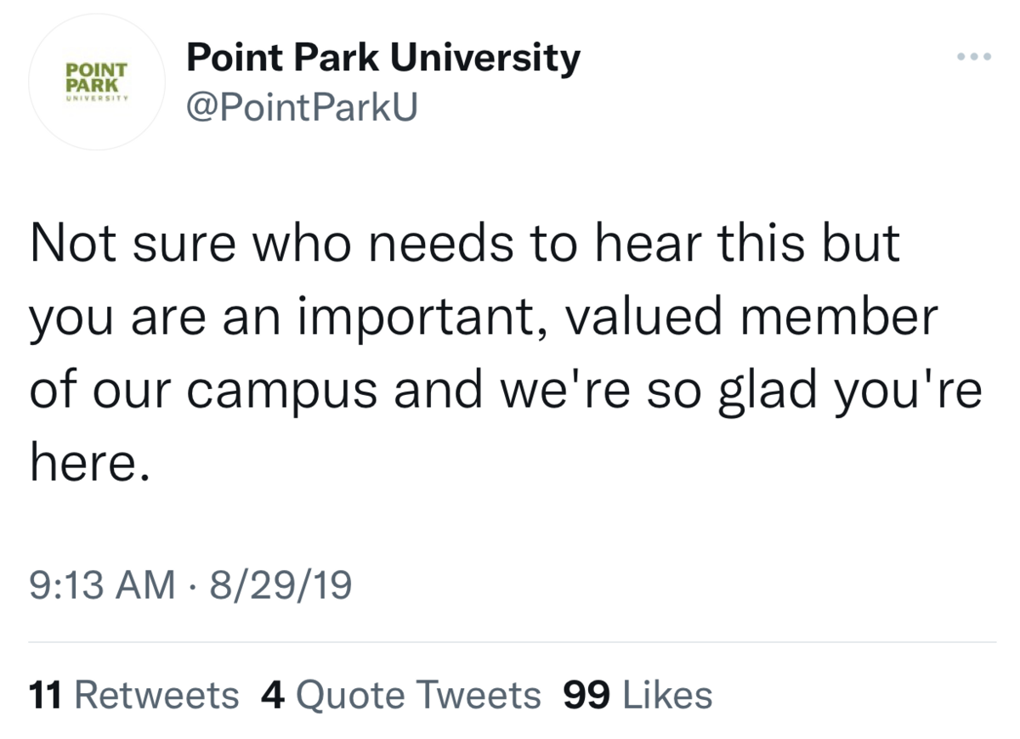Click the bold number 4 before Quote Tweets

pos(272,695)
